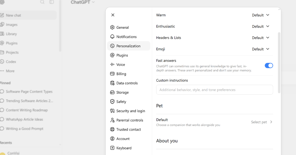The image size is (296, 155).
Task: Open the ChatGPT model selector dropdown
Action: 83,2
